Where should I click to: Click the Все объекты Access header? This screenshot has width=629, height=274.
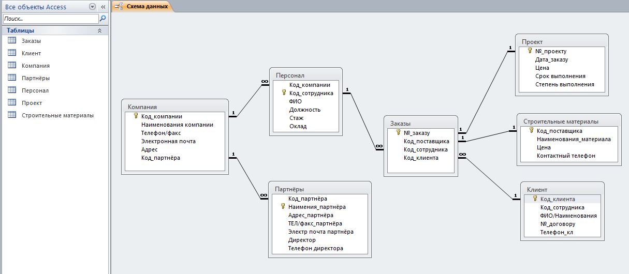36,7
